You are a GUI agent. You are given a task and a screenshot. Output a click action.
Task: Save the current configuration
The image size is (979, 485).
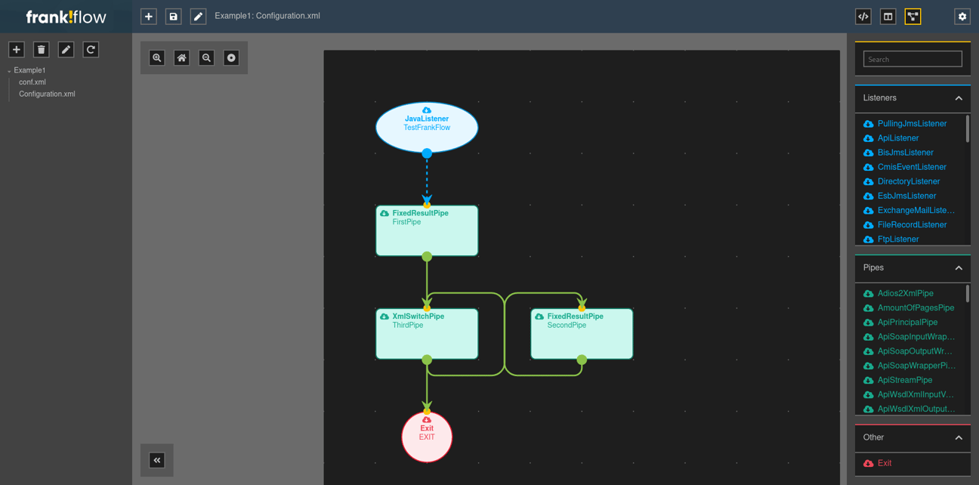[173, 16]
